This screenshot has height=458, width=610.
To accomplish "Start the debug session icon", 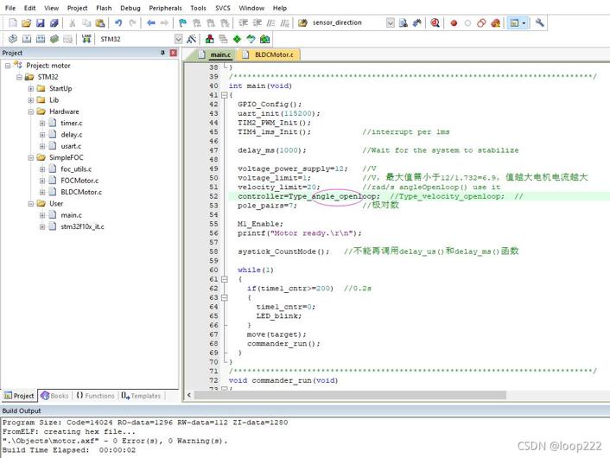I will click(435, 23).
